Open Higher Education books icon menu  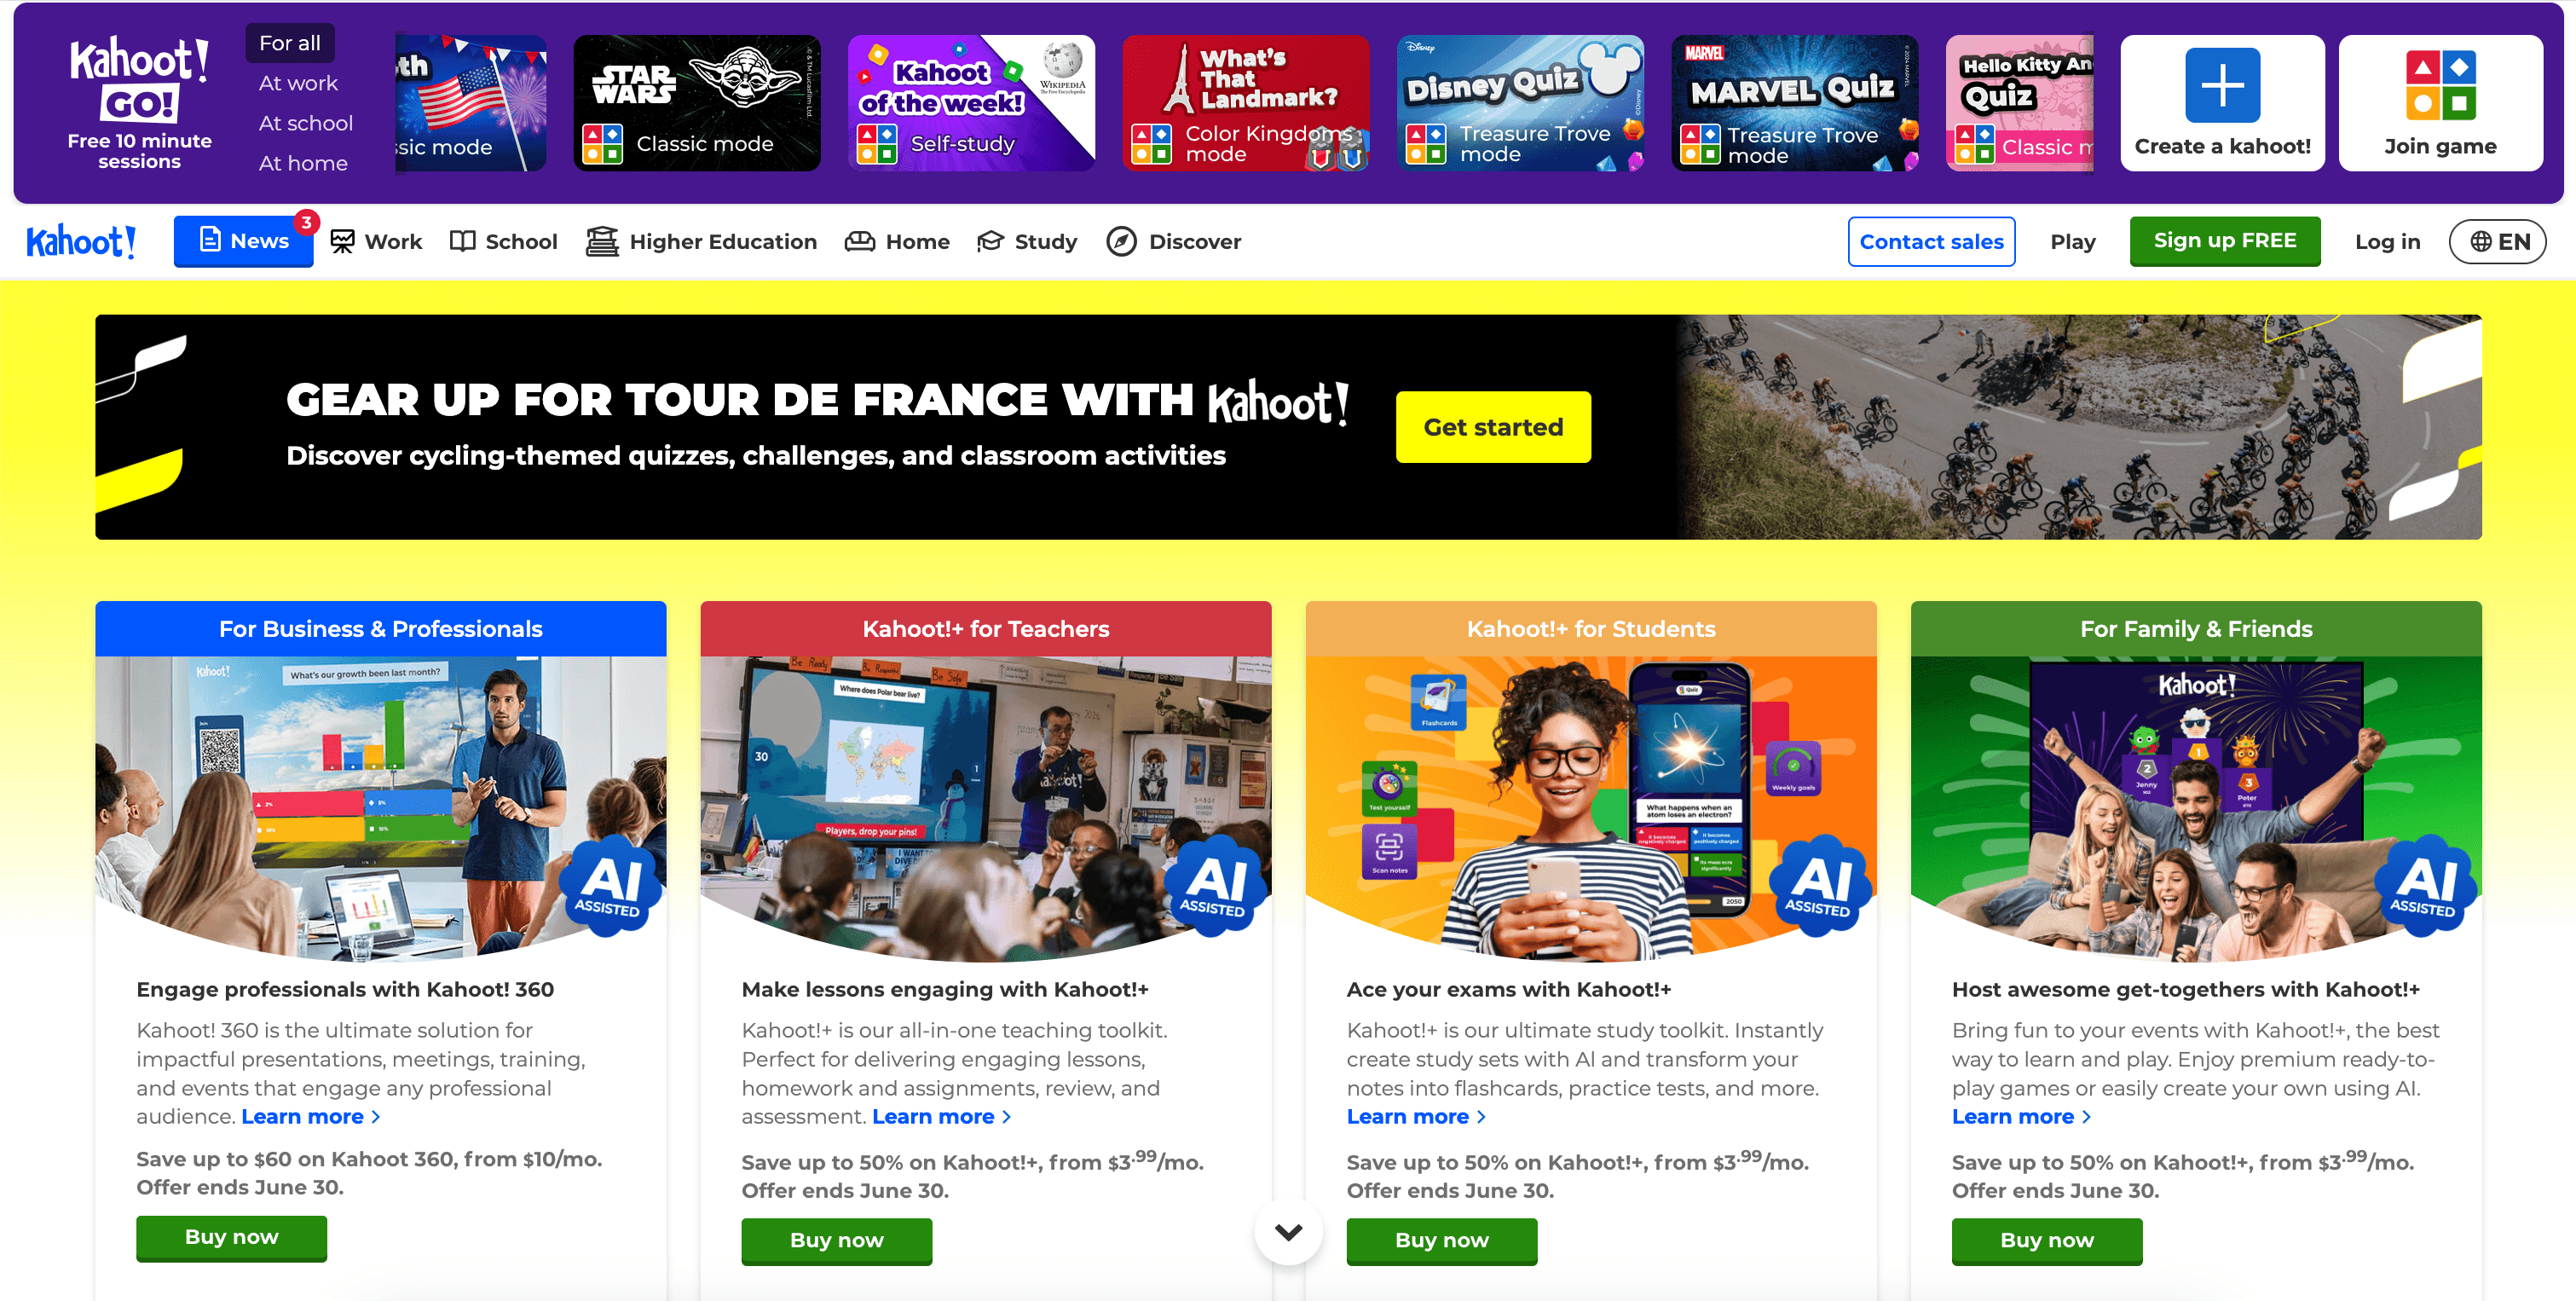tap(601, 241)
